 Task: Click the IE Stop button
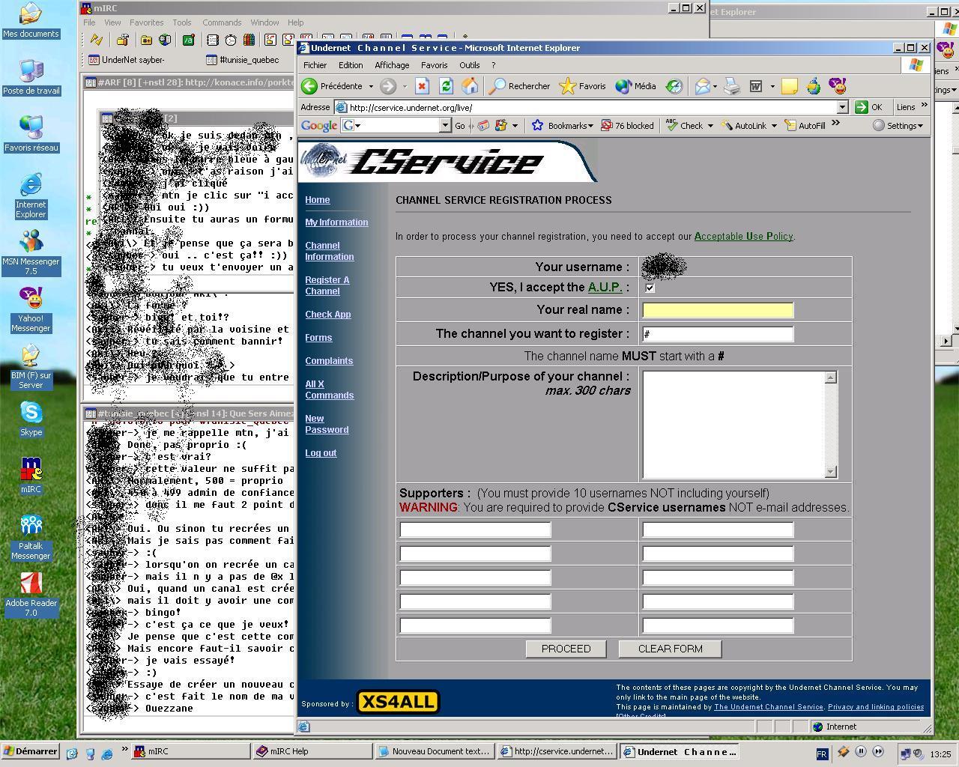(x=422, y=86)
